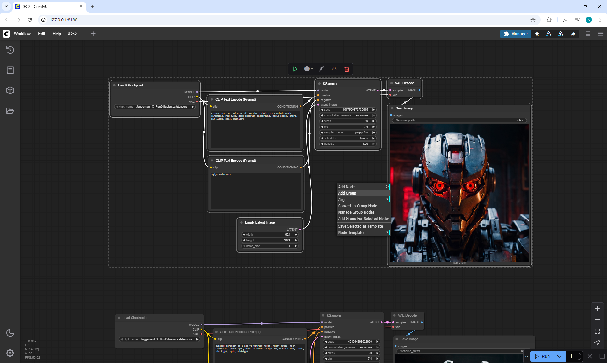Image resolution: width=607 pixels, height=363 pixels.
Task: Select Add Group from context menu
Action: 347,193
